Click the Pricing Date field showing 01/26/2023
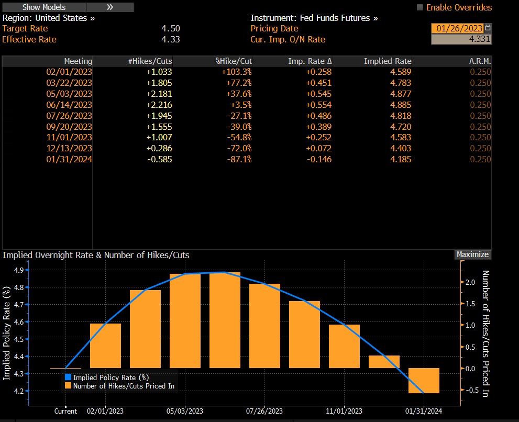Viewport: 519px width, 422px height. [457, 28]
